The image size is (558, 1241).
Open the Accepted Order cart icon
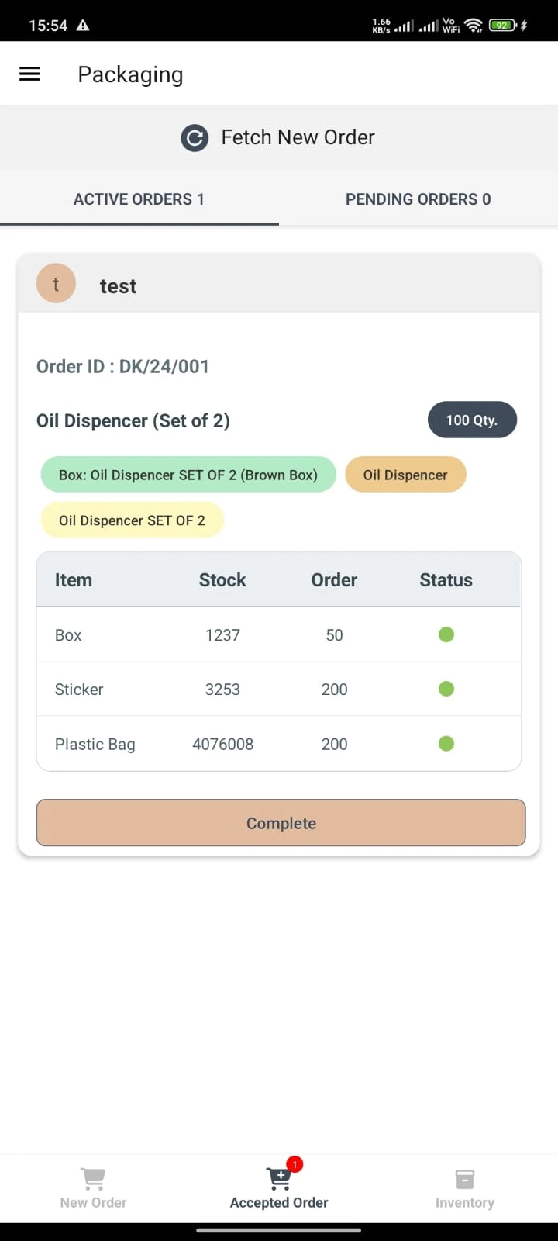click(279, 1179)
